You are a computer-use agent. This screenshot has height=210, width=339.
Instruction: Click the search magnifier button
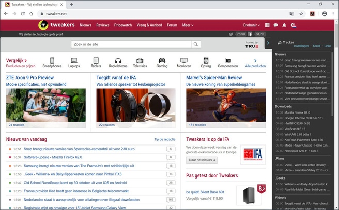click(196, 44)
